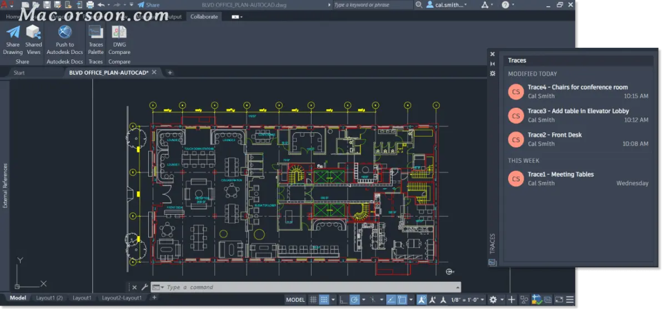Screen dimensions: 662x309
Task: Click the clean screen icon in status bar
Action: 559,300
